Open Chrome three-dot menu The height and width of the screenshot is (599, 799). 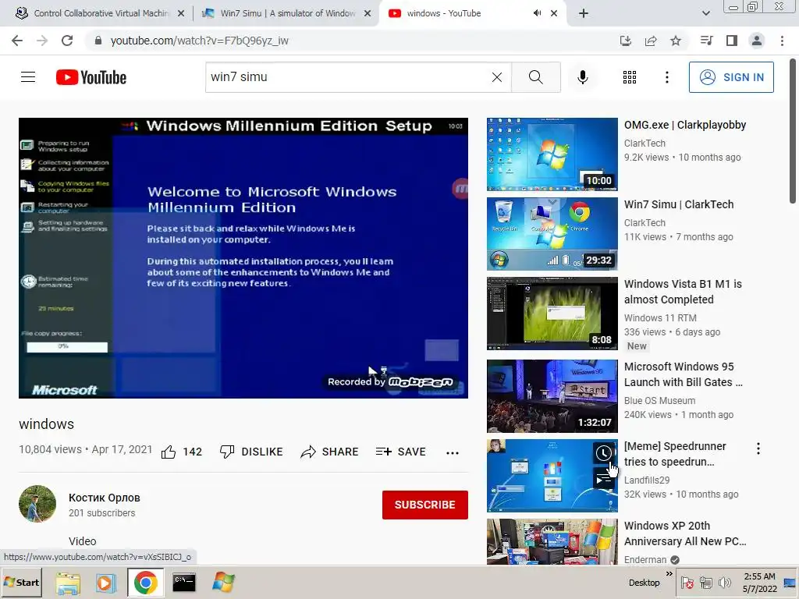point(782,41)
